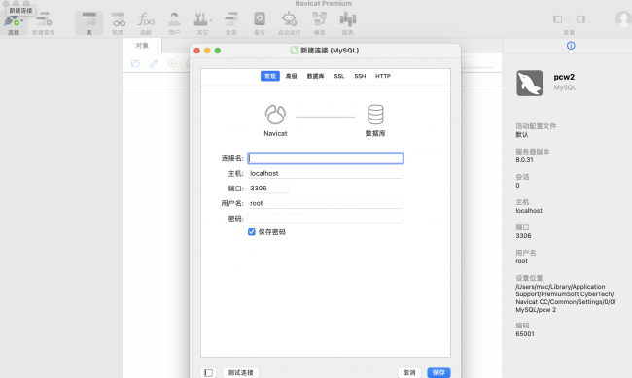The height and width of the screenshot is (378, 632).
Task: Click the localhost value in the info panel
Action: 529,210
